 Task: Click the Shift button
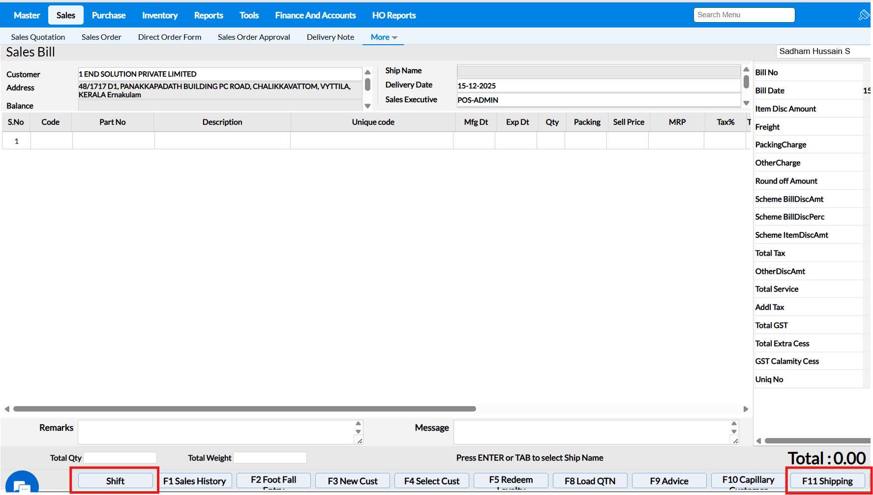point(115,481)
